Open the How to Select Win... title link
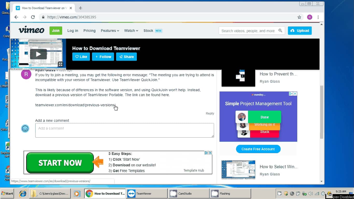 point(279,167)
